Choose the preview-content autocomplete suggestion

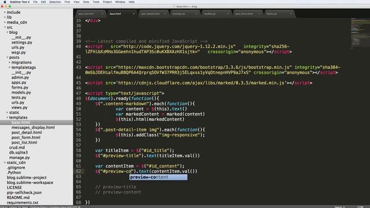click(x=158, y=177)
